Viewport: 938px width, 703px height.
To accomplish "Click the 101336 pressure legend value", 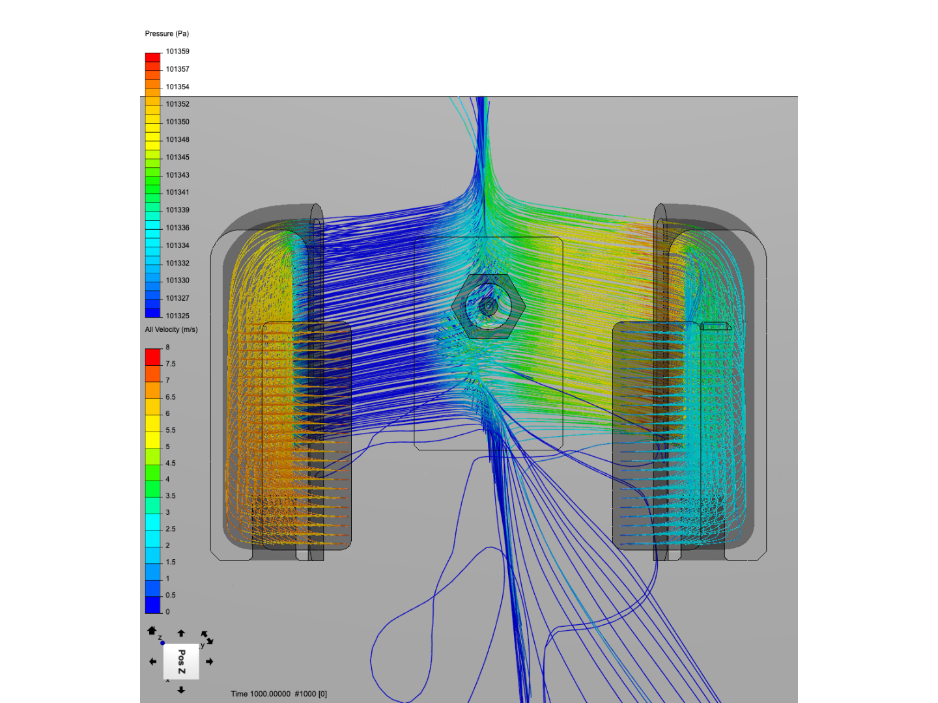I will tap(177, 228).
